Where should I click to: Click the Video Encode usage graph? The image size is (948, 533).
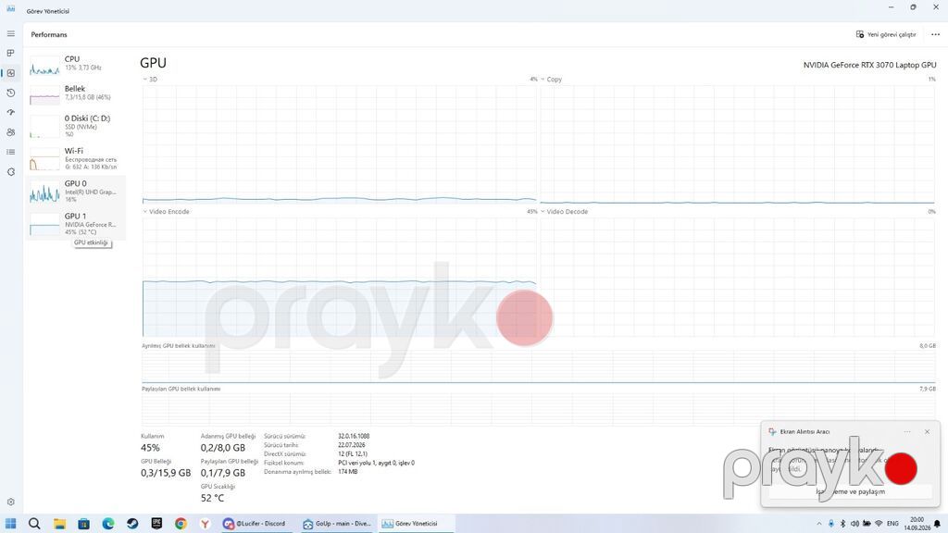[339, 277]
